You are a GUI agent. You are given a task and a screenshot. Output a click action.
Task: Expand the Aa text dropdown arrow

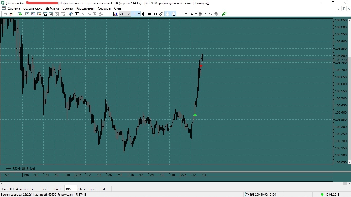[x=196, y=14]
